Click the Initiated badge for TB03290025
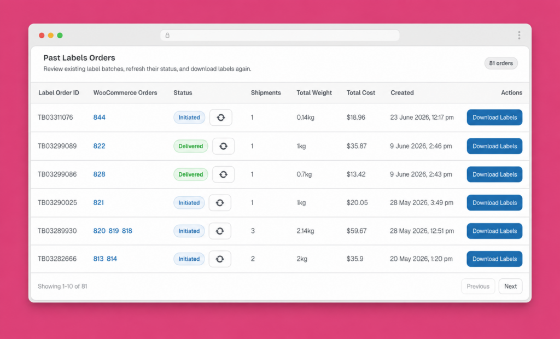Image resolution: width=560 pixels, height=339 pixels. [x=189, y=202]
